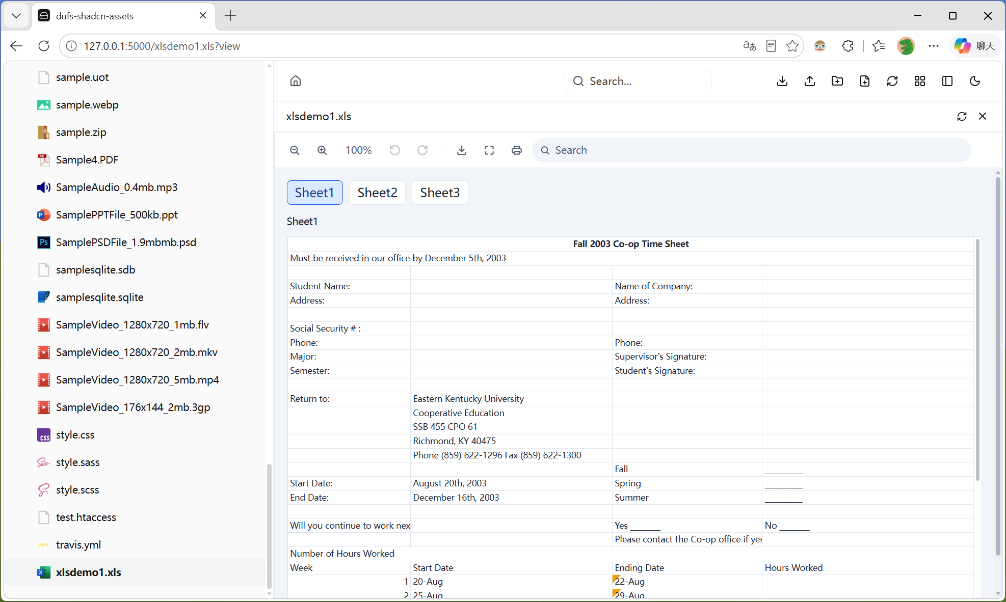
Task: Open a new browser tab
Action: pyautogui.click(x=230, y=16)
